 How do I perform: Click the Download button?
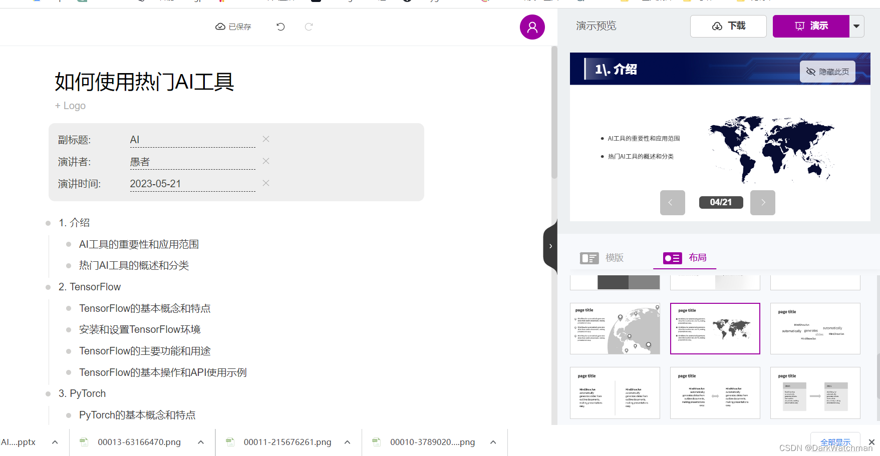pyautogui.click(x=728, y=26)
